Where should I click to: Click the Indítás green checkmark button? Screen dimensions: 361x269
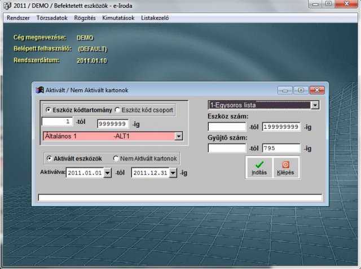point(259,168)
